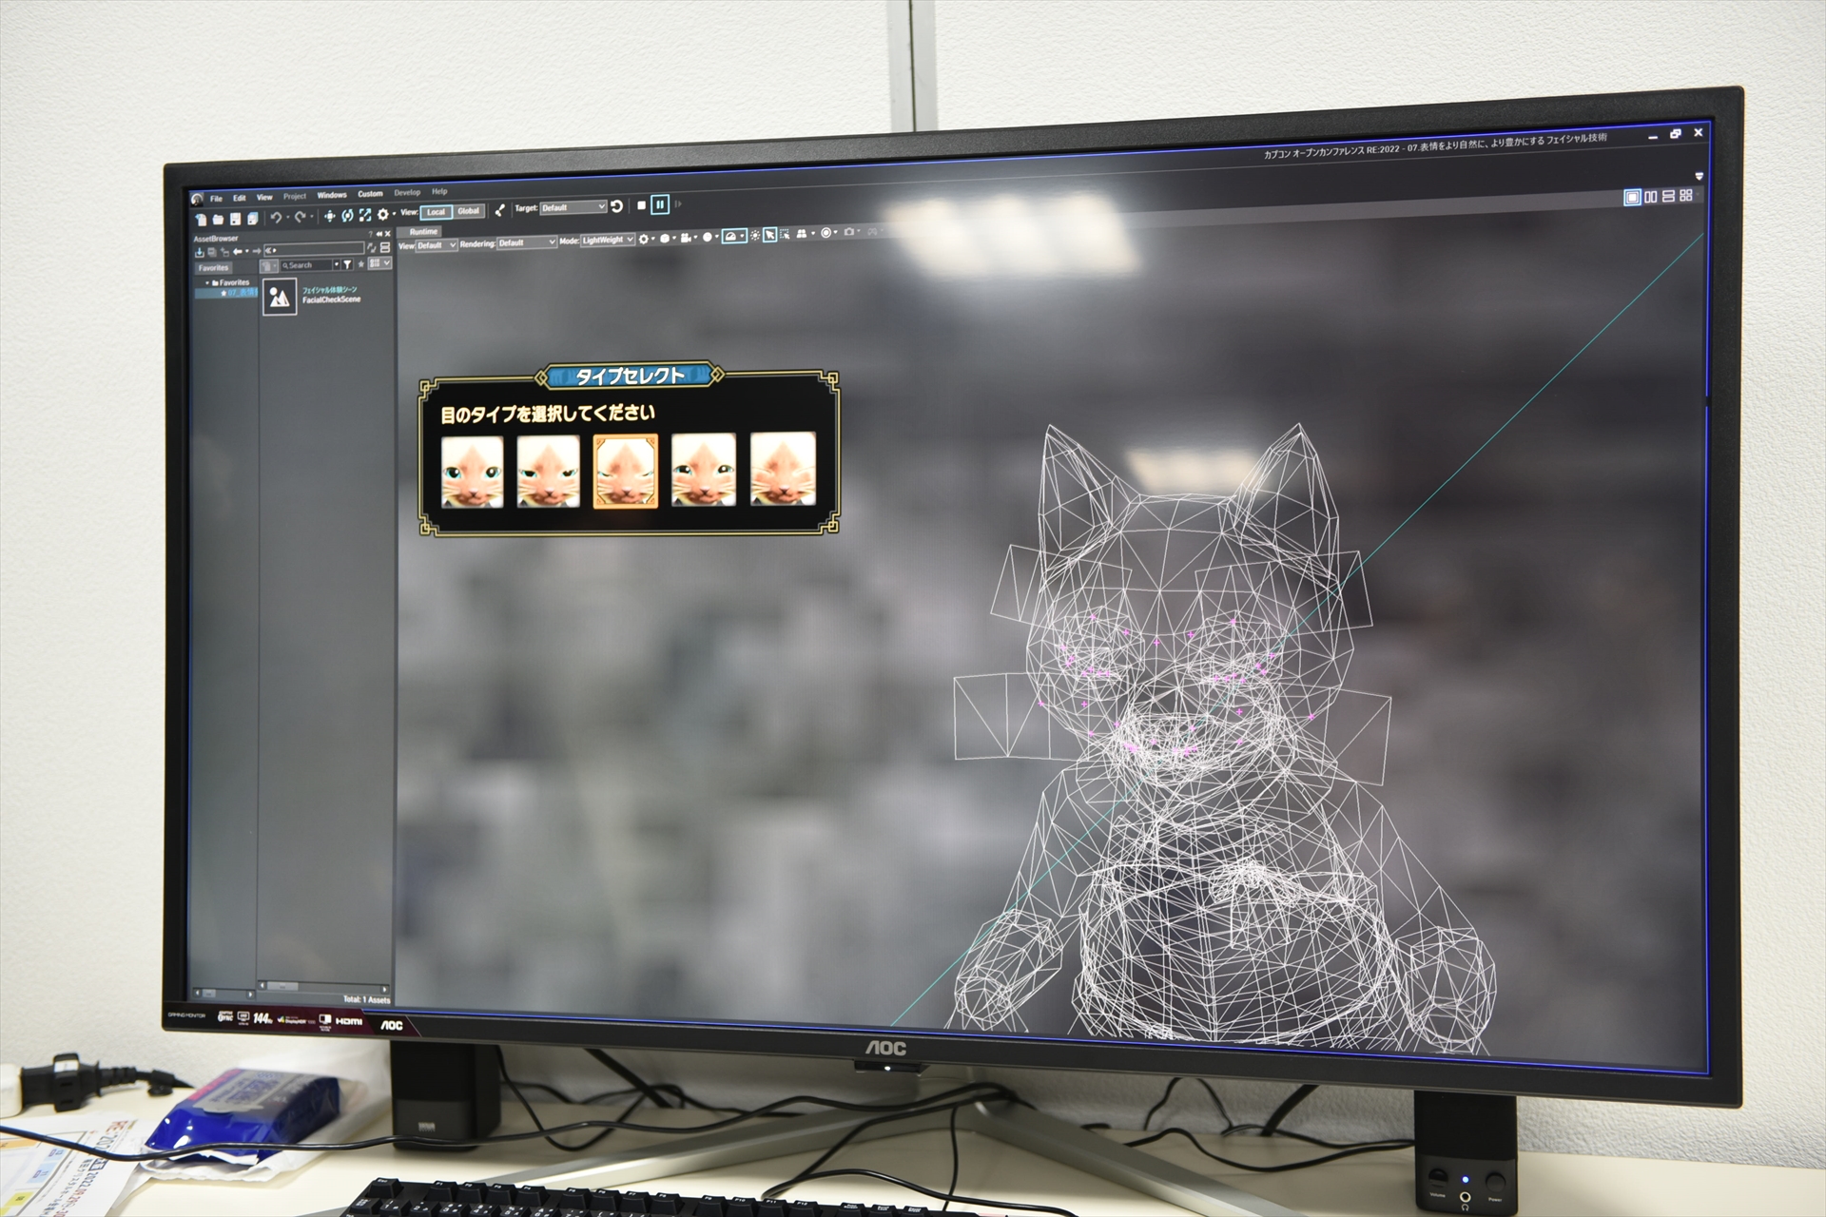Click the Undo arrow icon
The height and width of the screenshot is (1217, 1826).
(276, 218)
